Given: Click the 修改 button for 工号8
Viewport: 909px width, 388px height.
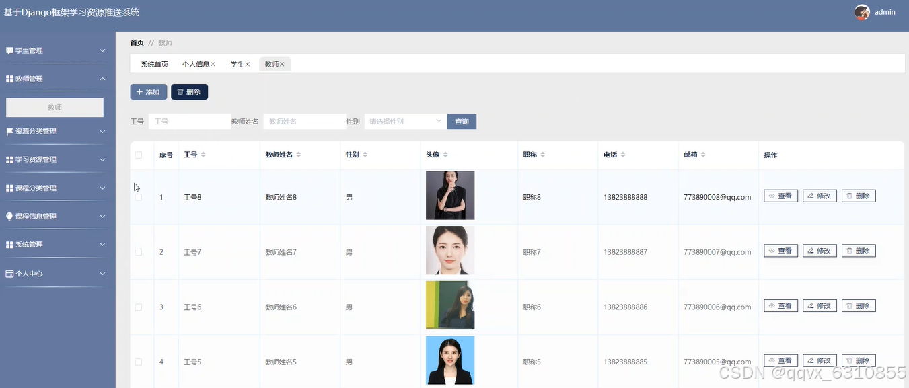Looking at the screenshot, I should tap(820, 196).
